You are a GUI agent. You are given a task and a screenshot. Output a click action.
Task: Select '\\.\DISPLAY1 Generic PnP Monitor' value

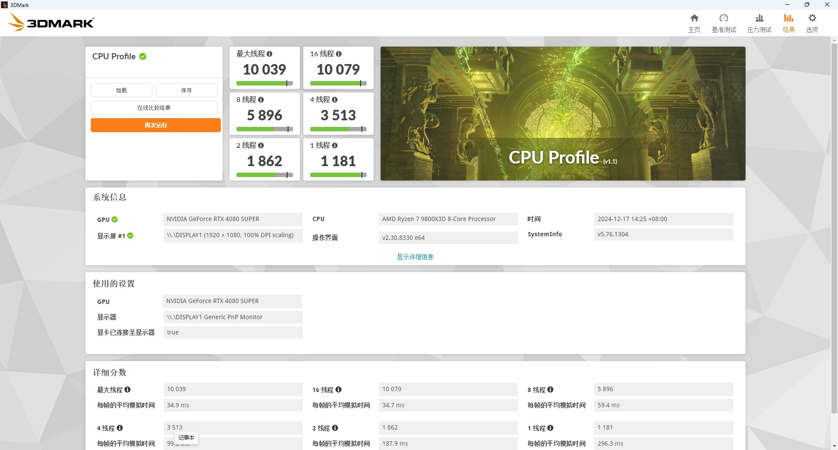233,317
